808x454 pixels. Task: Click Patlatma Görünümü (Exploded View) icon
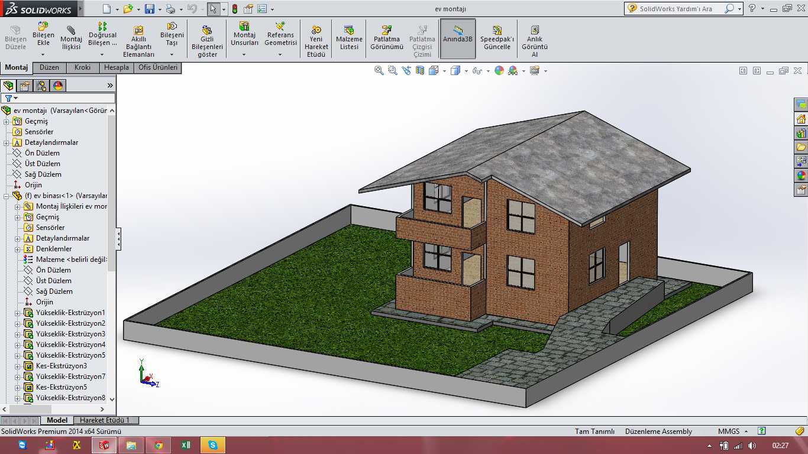(387, 38)
